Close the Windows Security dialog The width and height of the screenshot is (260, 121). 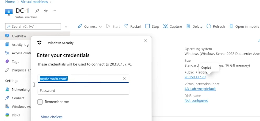(146, 41)
